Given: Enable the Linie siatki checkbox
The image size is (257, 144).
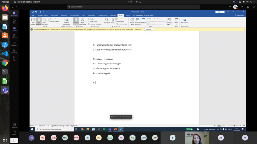Looking at the screenshot, I should point(89,21).
